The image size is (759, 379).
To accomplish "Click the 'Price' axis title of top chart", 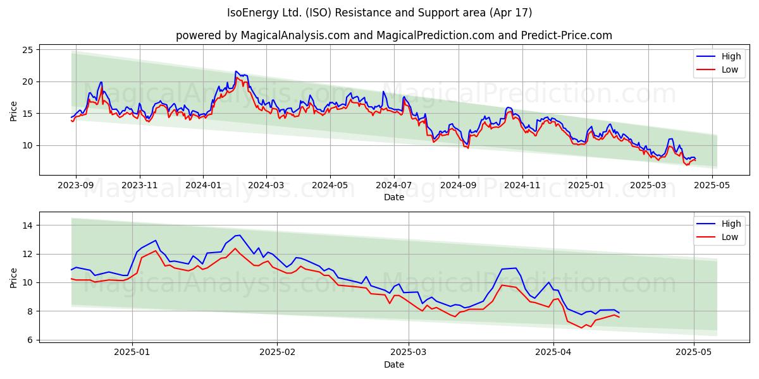I will pos(14,110).
